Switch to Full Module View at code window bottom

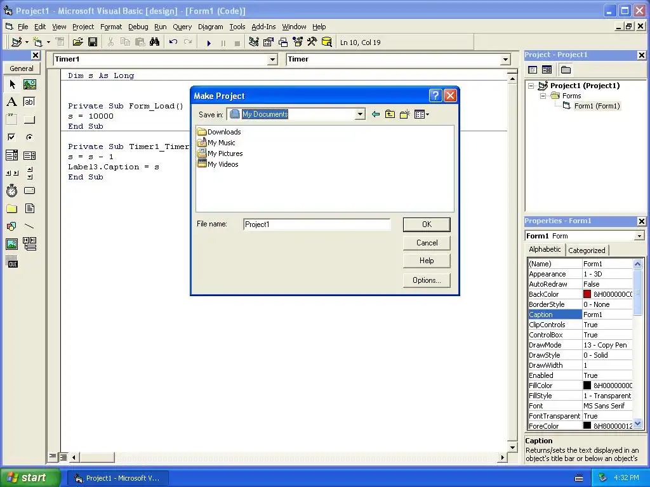63,457
